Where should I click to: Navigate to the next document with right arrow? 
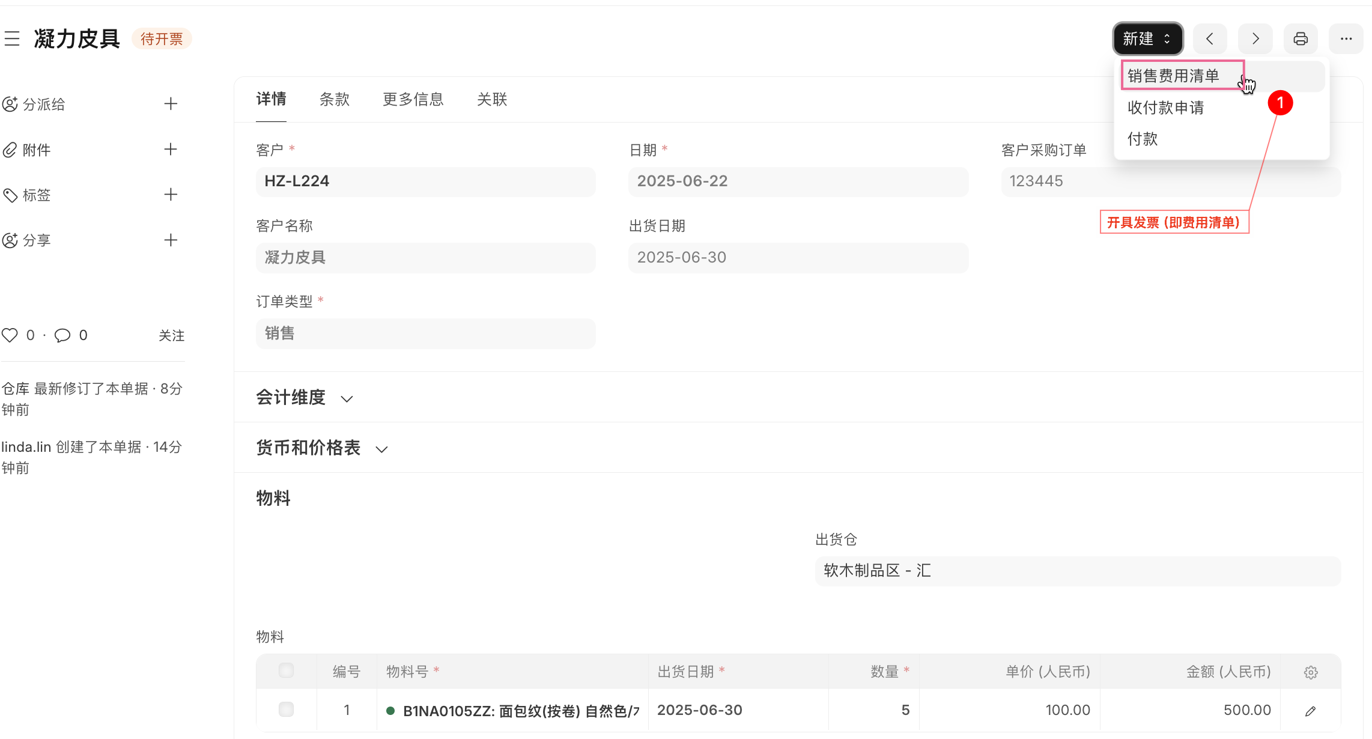pos(1255,38)
